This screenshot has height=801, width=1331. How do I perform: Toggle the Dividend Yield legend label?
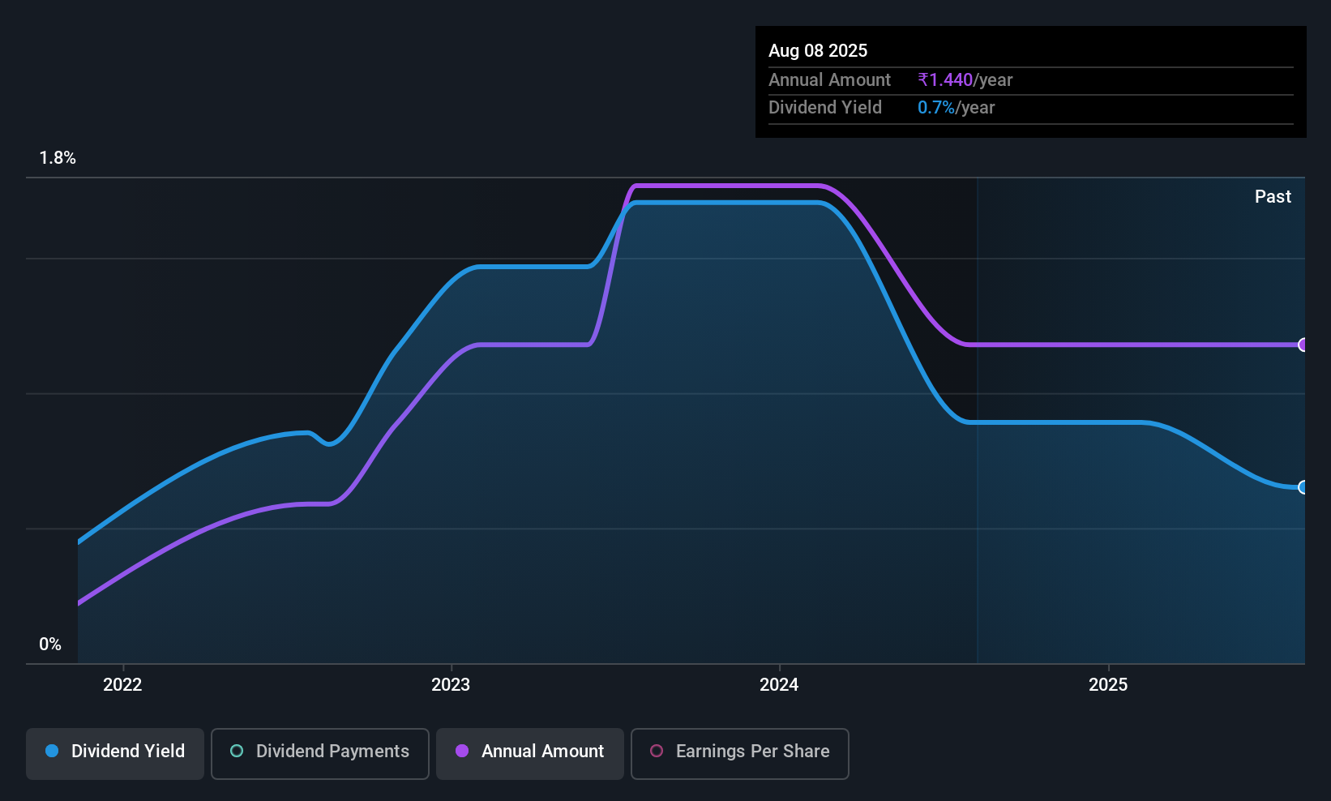click(x=128, y=752)
